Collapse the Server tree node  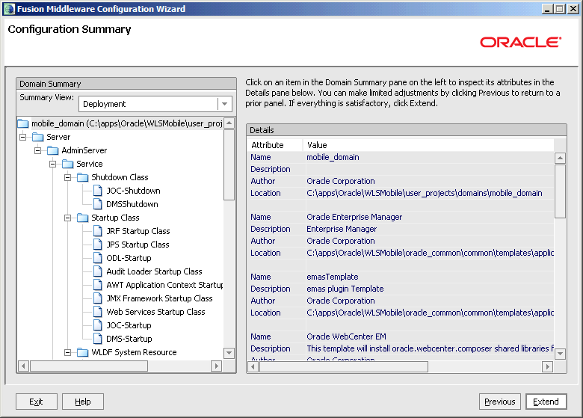23,137
